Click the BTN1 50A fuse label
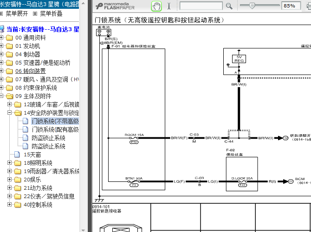This screenshot has width=311, height=232. click(134, 179)
